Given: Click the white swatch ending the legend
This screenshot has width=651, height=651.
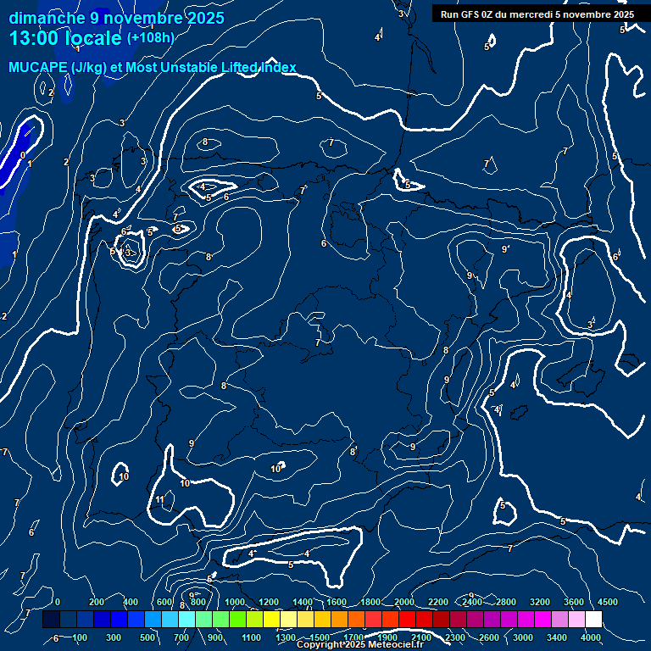Looking at the screenshot, I should pyautogui.click(x=593, y=619).
